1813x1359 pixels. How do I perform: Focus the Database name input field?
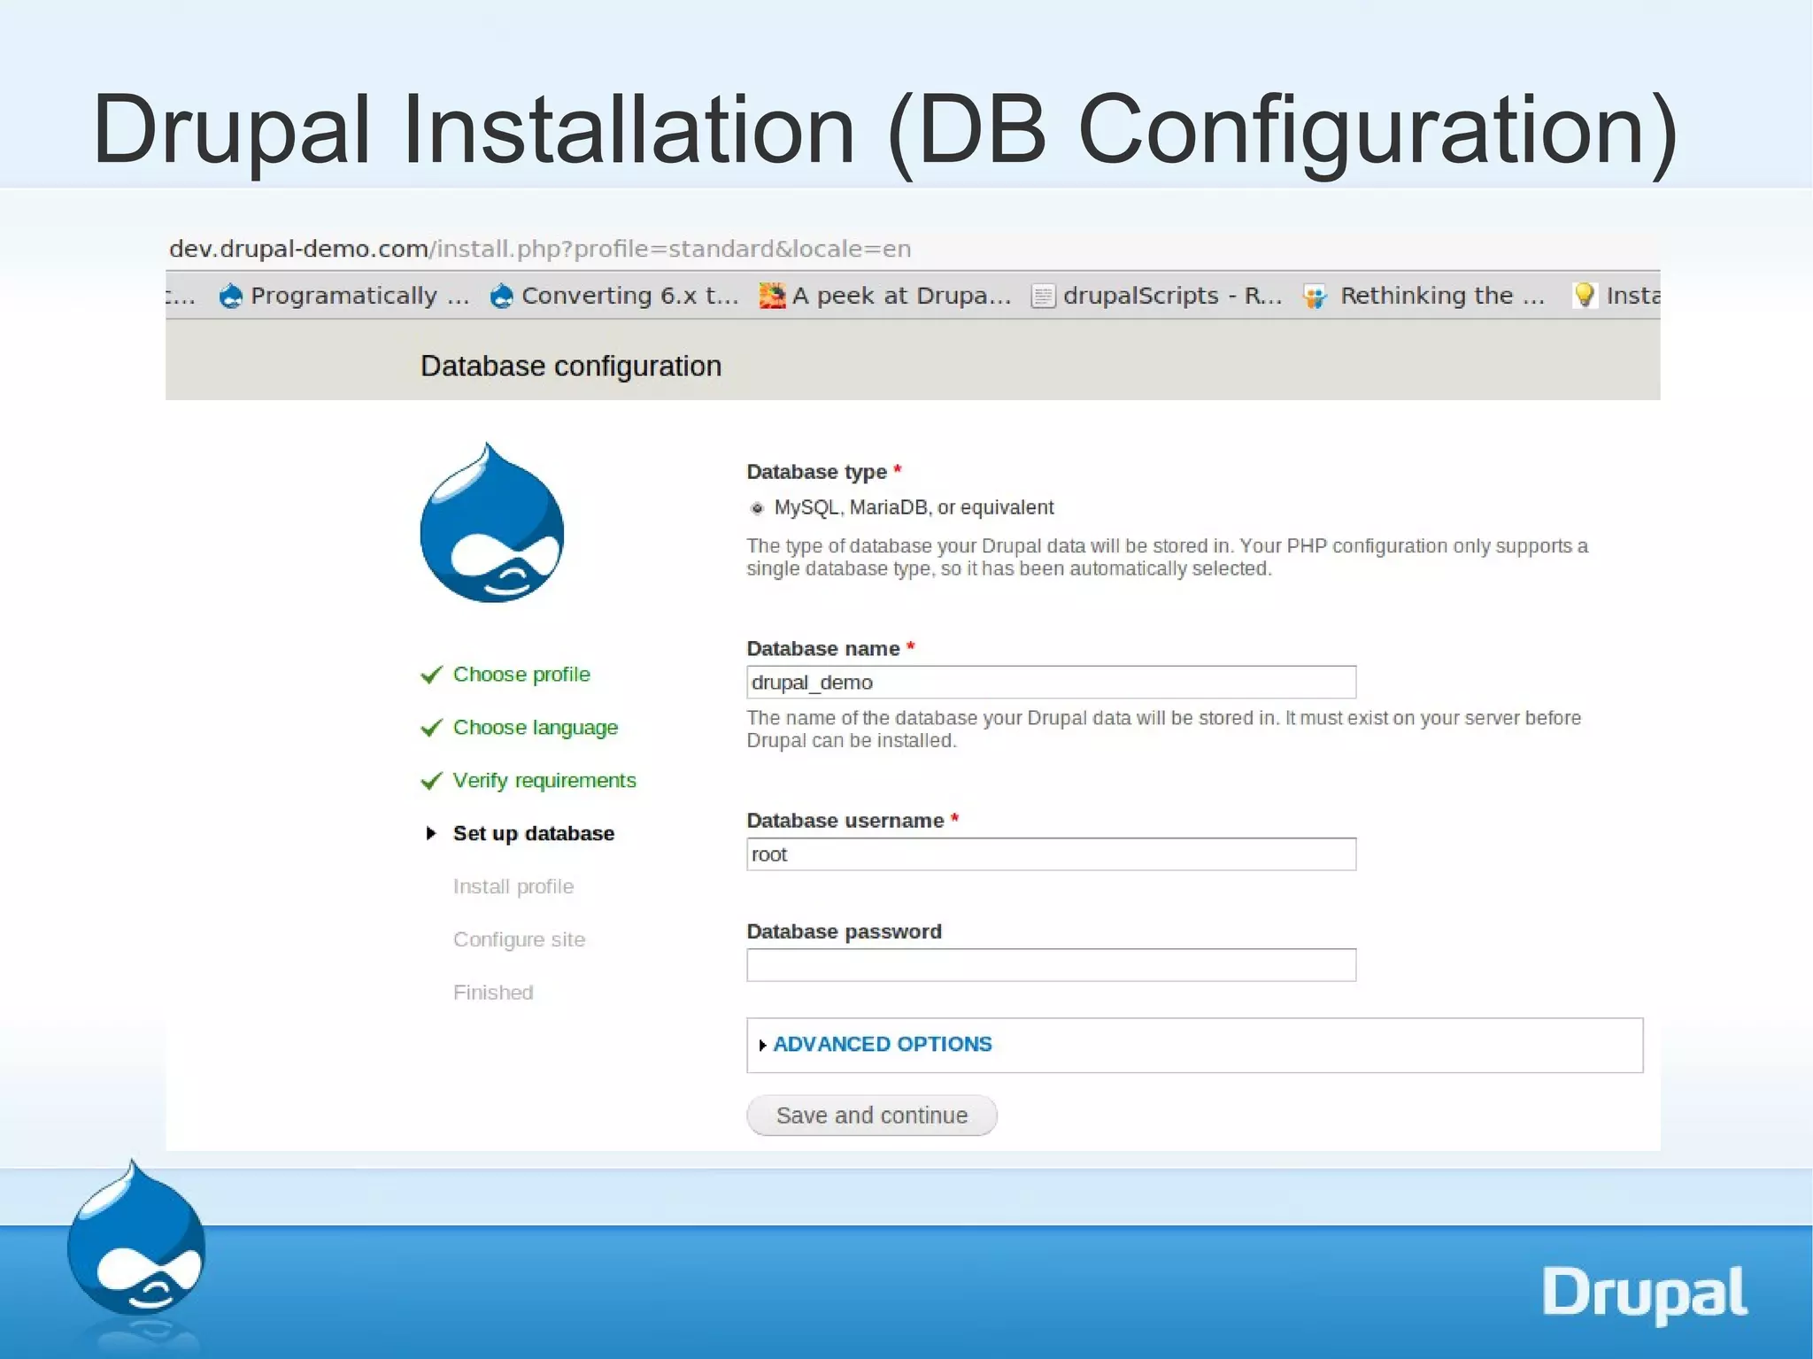tap(1051, 683)
